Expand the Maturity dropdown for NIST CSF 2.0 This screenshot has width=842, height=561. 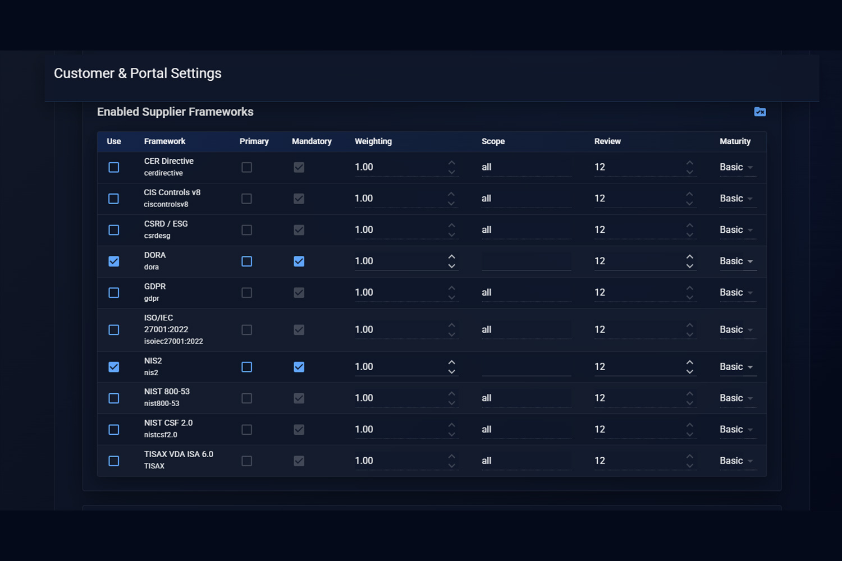point(738,430)
